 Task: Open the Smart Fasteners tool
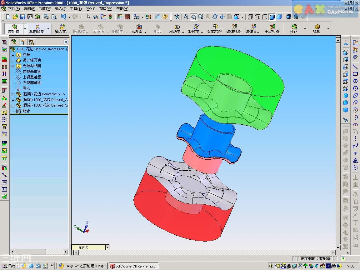tap(215, 29)
